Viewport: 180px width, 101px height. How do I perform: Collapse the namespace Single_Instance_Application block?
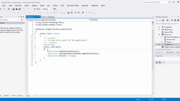(35, 29)
